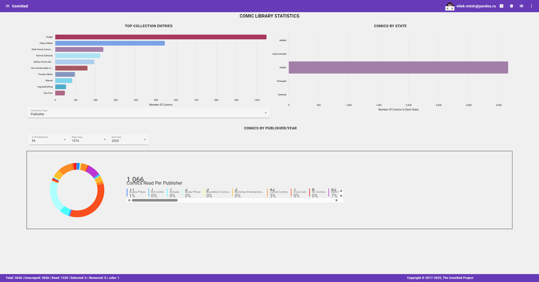Click the legend scroll right arrow

pyautogui.click(x=336, y=200)
